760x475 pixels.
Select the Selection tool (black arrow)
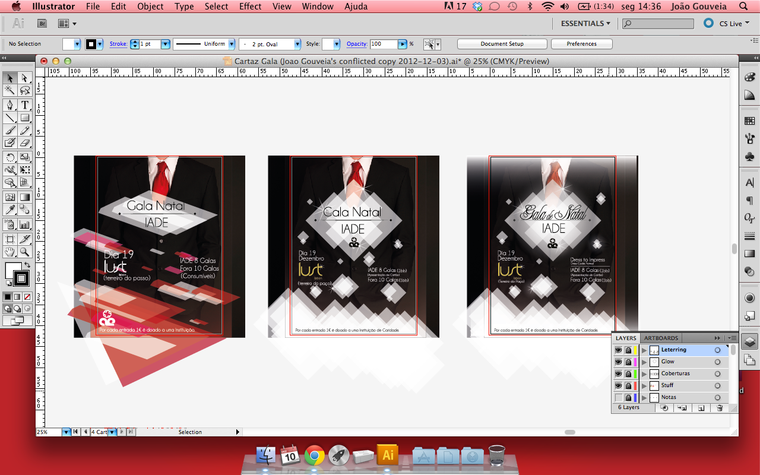tap(10, 78)
